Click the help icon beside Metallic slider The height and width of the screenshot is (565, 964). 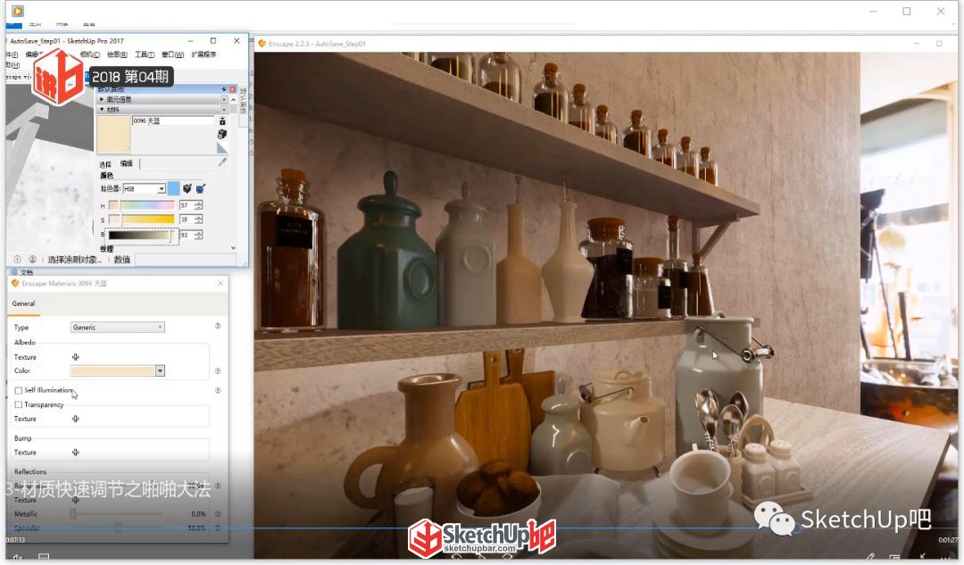tap(218, 514)
